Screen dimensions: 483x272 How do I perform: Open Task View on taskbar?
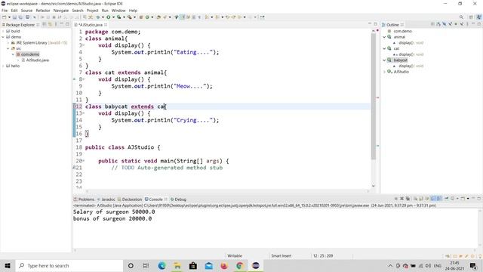[146, 265]
